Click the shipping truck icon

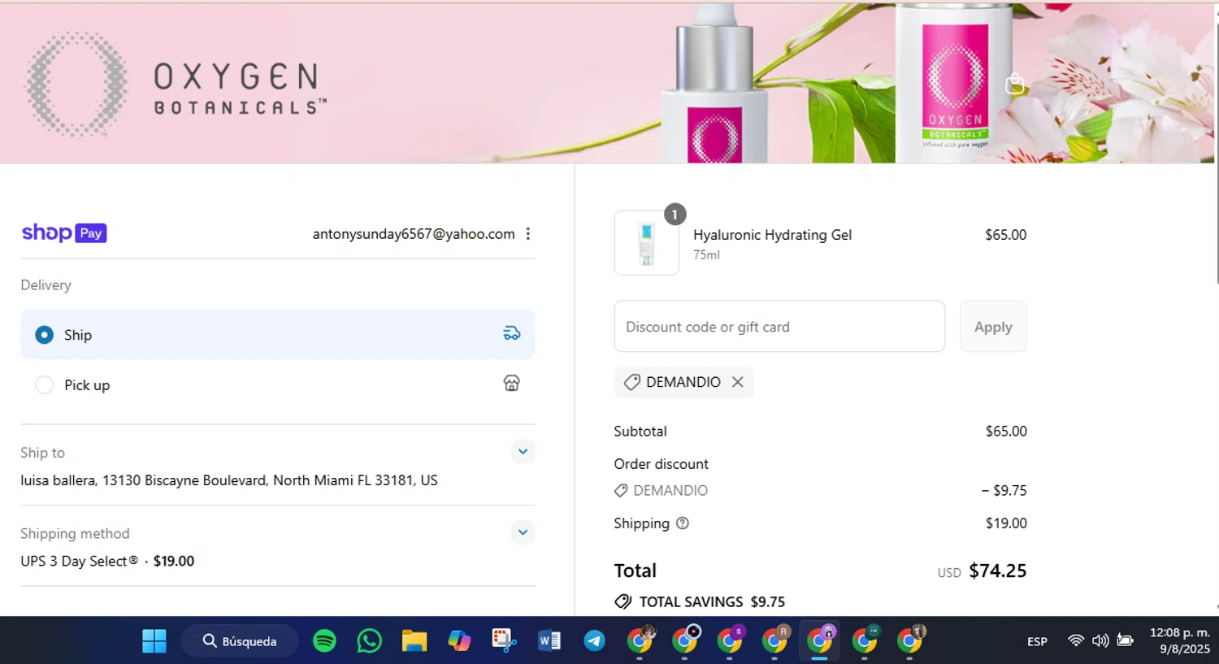[x=512, y=333]
